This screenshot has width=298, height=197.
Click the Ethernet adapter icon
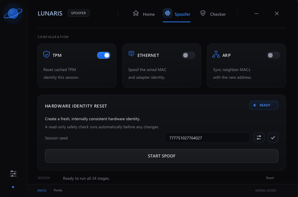(x=131, y=54)
